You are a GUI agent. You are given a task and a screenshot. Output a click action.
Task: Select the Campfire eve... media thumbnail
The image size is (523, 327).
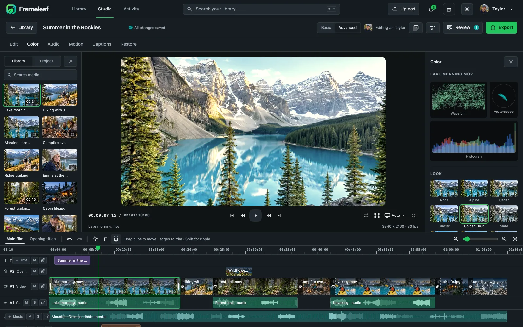(60, 128)
